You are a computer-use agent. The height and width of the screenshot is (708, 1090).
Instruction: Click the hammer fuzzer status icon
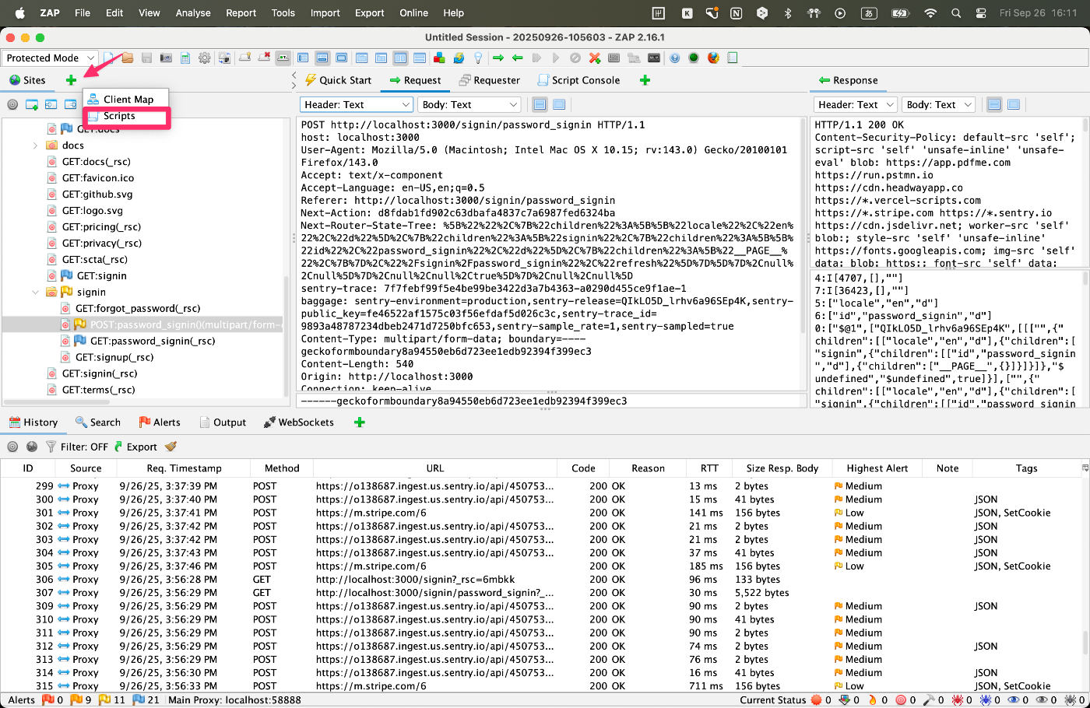pos(929,700)
